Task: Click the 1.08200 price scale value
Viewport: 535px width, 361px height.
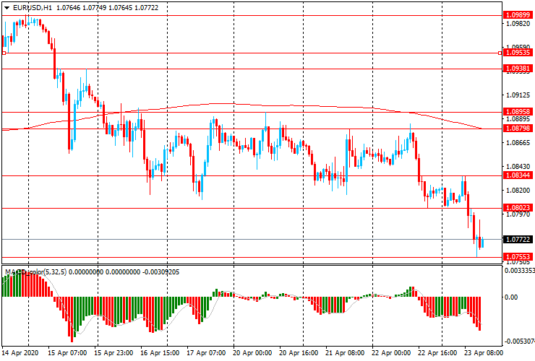Action: 518,191
